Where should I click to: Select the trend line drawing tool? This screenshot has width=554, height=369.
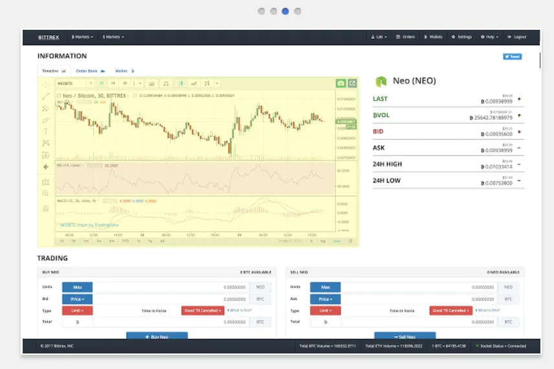tap(46, 96)
